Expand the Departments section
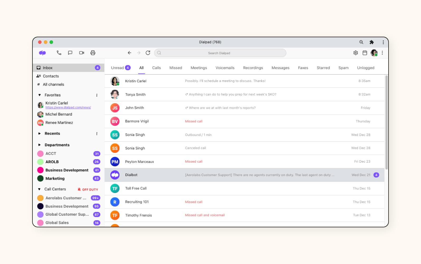 [40, 145]
